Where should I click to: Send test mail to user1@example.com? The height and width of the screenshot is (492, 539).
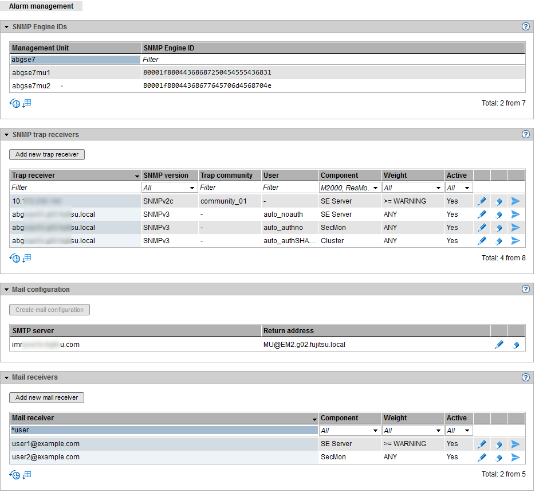tap(516, 444)
